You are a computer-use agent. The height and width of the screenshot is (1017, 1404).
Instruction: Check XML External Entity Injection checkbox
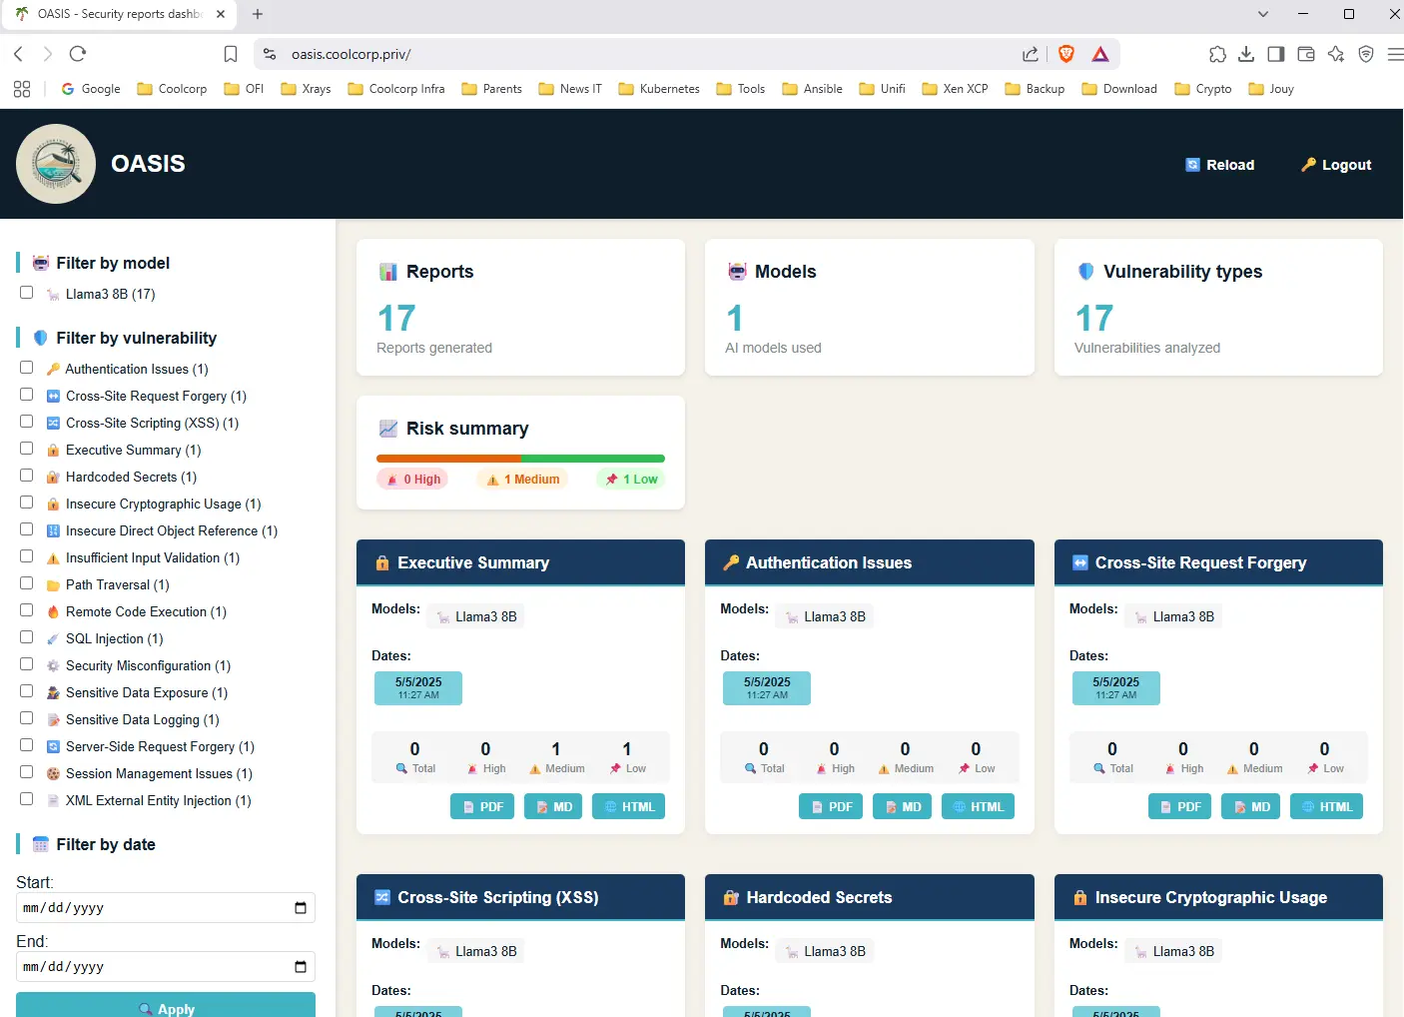(x=27, y=799)
